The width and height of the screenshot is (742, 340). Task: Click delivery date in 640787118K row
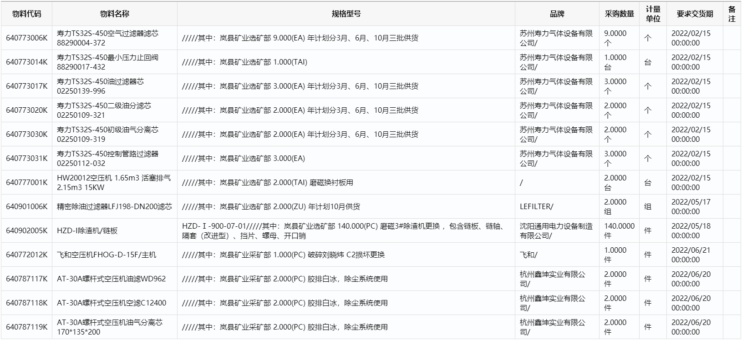point(691,303)
